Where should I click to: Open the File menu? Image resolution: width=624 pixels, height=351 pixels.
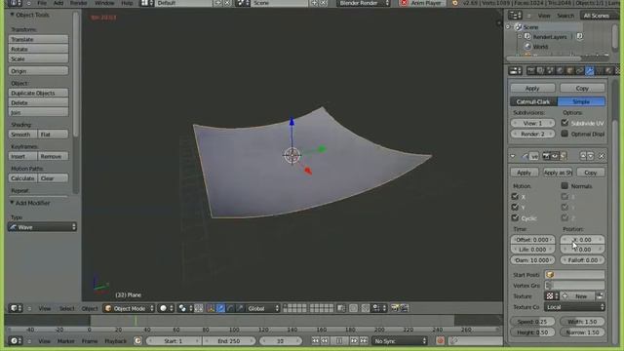click(42, 3)
